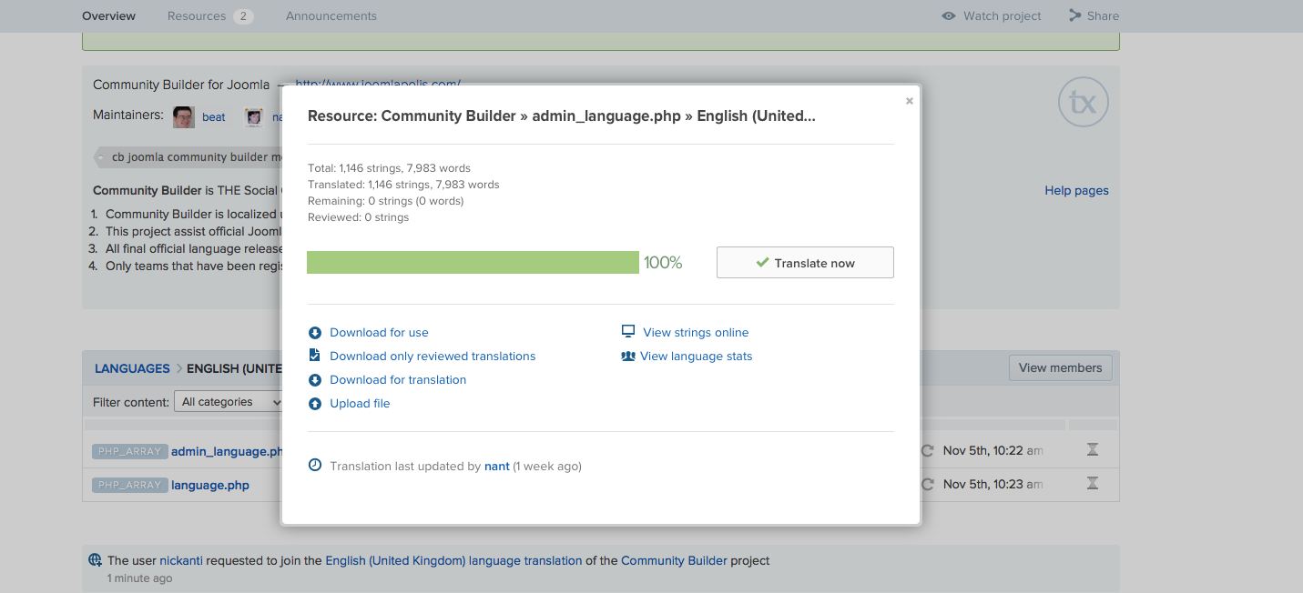This screenshot has width=1303, height=593.
Task: Click the clock icon beside Translation last updated
Action: point(315,466)
